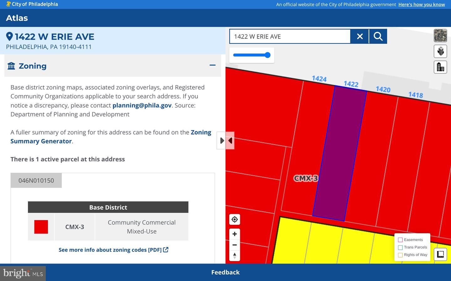Click the red CMX-3 color swatch

41,227
